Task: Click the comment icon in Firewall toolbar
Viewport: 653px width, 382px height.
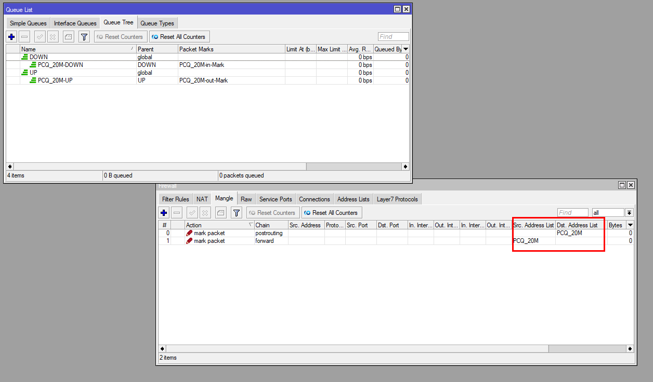Action: click(x=221, y=213)
